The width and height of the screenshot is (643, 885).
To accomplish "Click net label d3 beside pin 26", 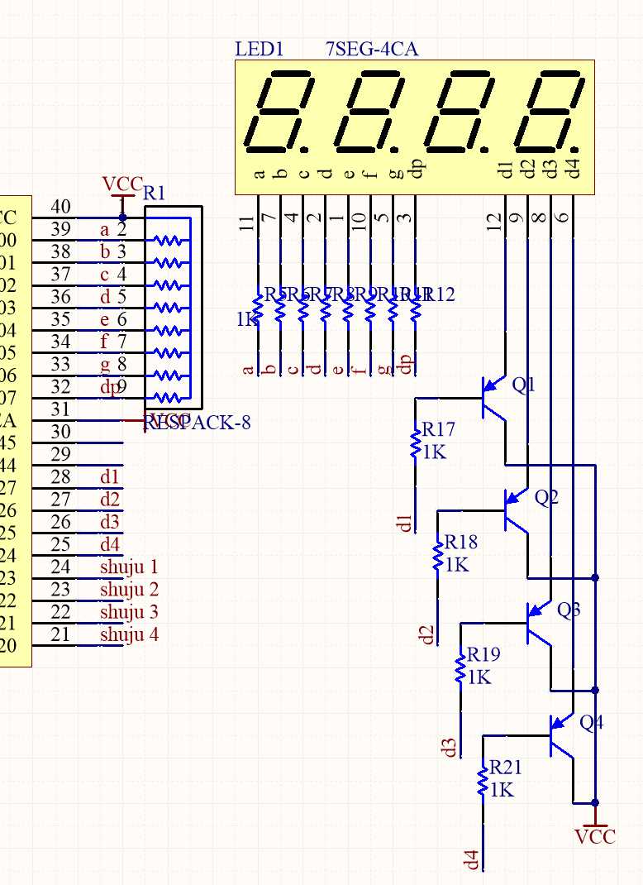I will 109,522.
